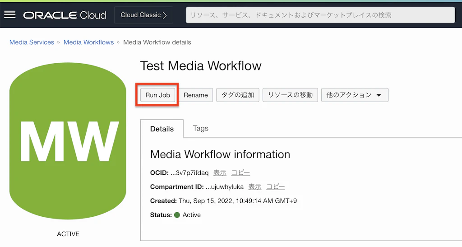Go to Media Services breadcrumb
This screenshot has width=462, height=247.
click(32, 42)
